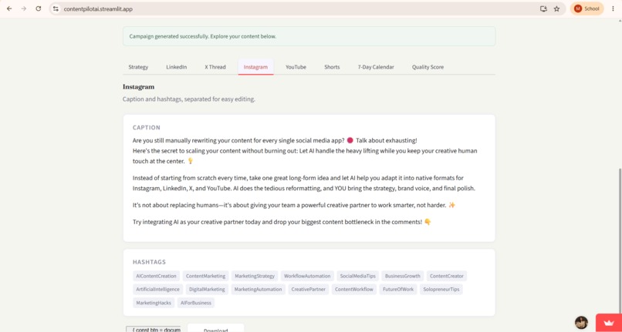
Task: Click the Instagram section heading
Action: (x=138, y=87)
